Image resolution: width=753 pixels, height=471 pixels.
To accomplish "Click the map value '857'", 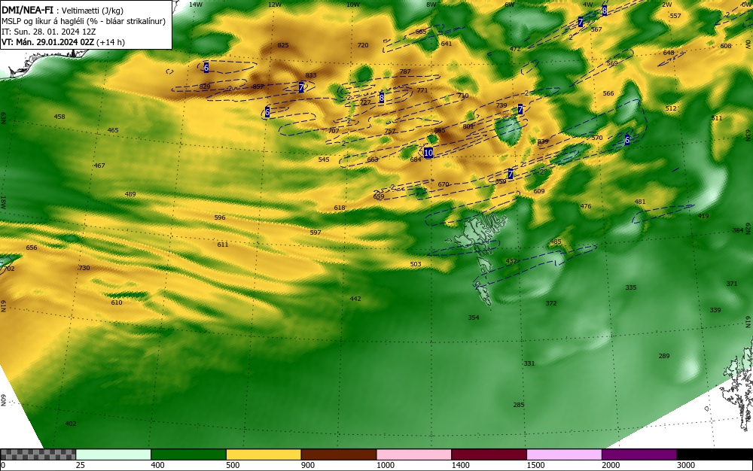I will (258, 87).
